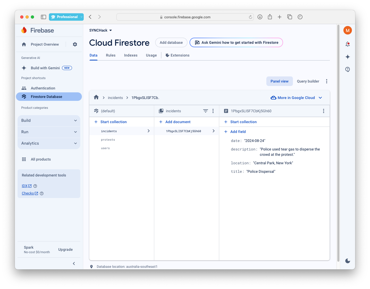Viewport: 370px width, 289px height.
Task: Click the Authentication people icon
Action: coord(24,88)
